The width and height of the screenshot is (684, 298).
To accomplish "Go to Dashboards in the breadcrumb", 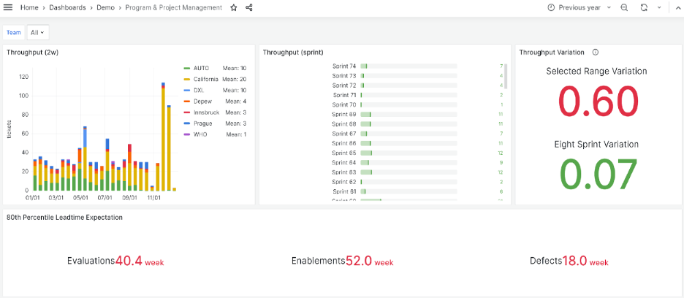I will click(67, 7).
